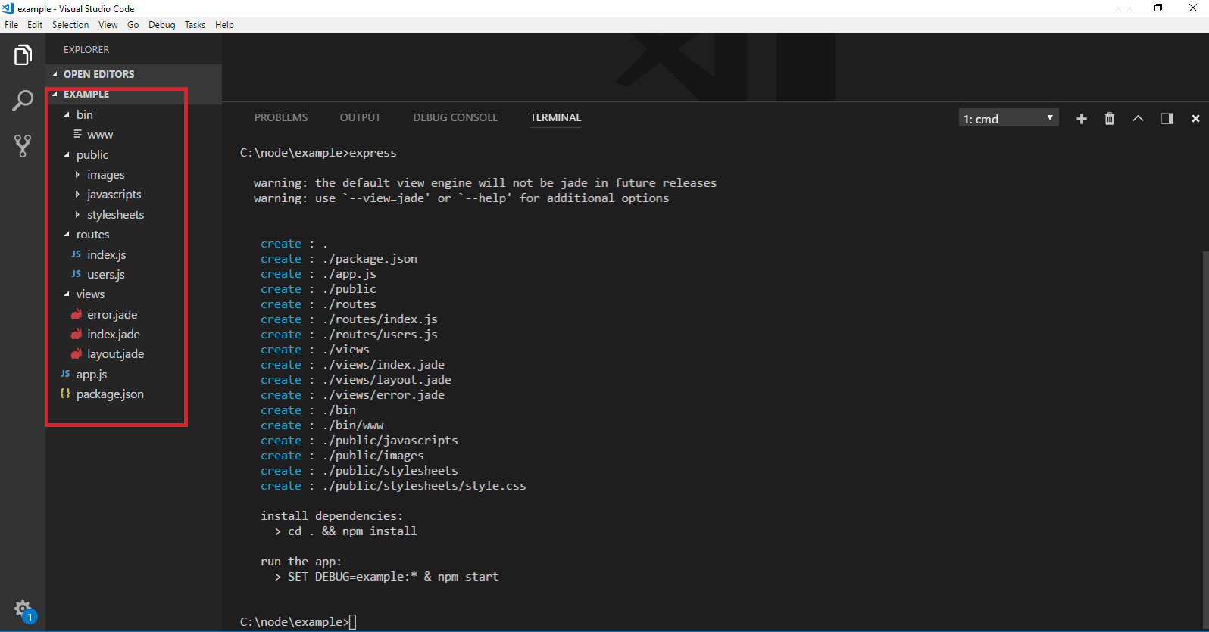Click 'SET DEBUG=example:* & npm start' line
This screenshot has width=1209, height=632.
tap(393, 577)
